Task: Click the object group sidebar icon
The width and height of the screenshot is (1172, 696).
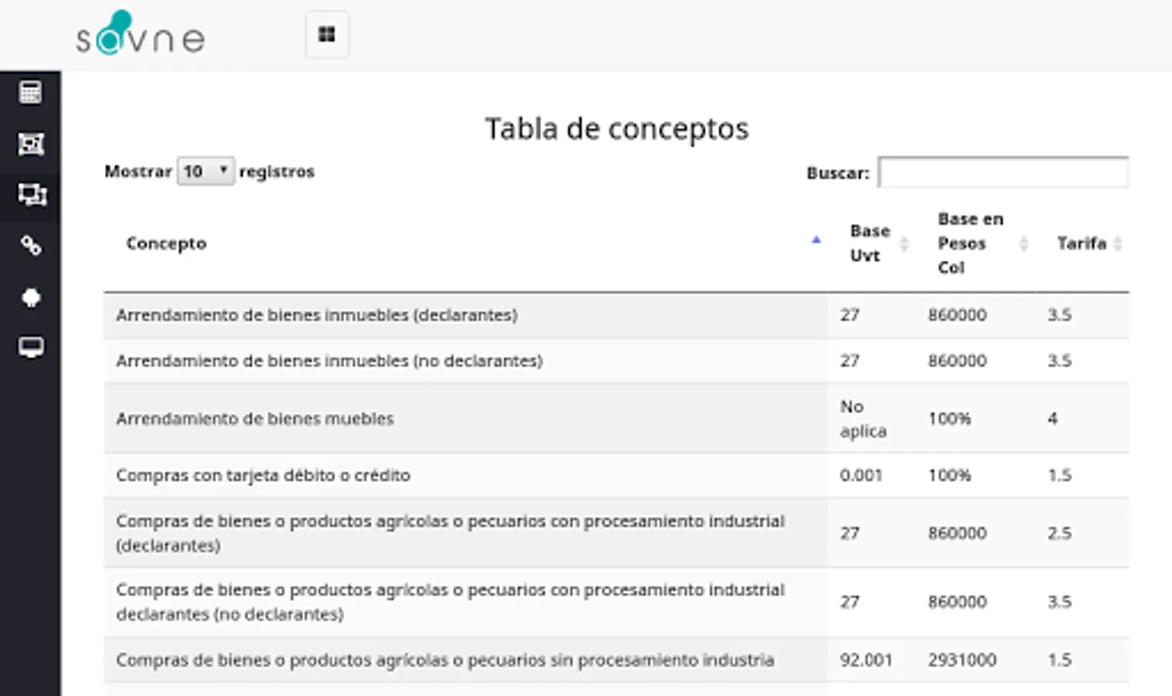Action: point(30,144)
